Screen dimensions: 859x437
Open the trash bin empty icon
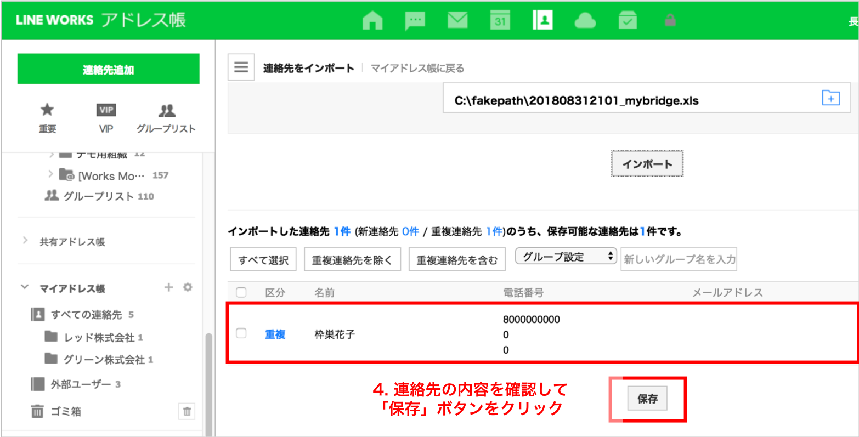point(187,411)
